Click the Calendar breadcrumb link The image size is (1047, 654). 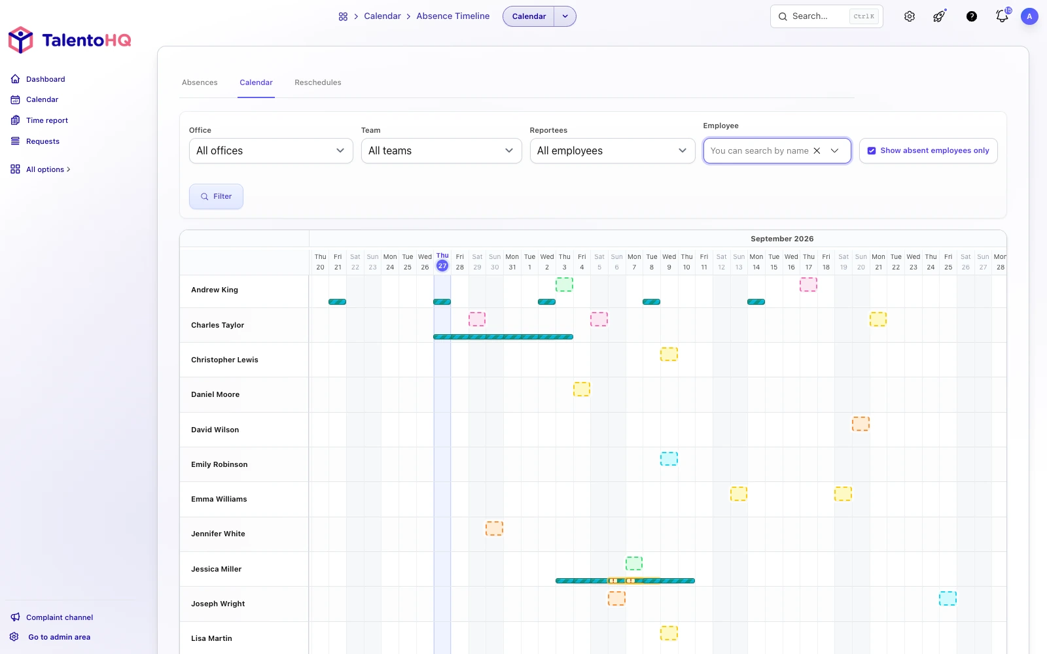click(x=382, y=16)
